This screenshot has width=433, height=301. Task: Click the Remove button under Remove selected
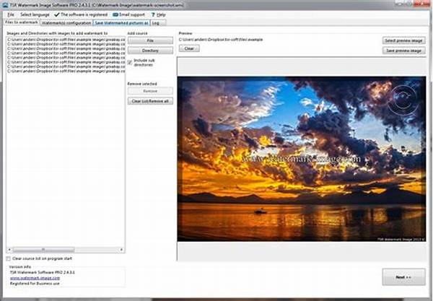(150, 91)
